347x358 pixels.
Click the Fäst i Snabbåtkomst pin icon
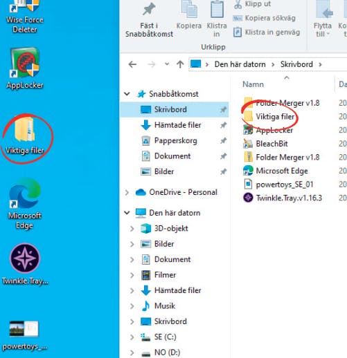click(x=149, y=10)
